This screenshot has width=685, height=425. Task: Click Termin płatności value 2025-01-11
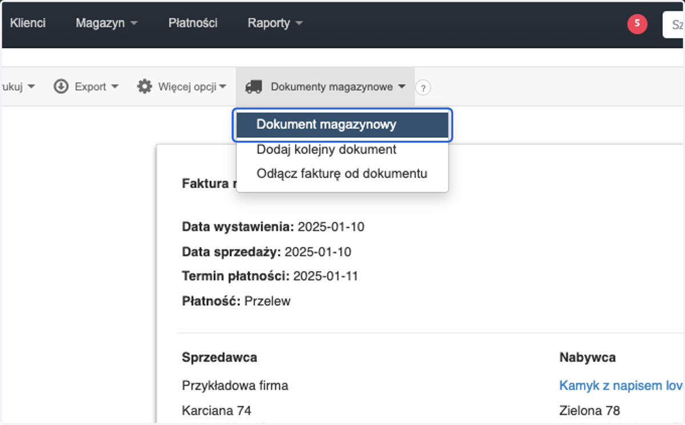(325, 276)
